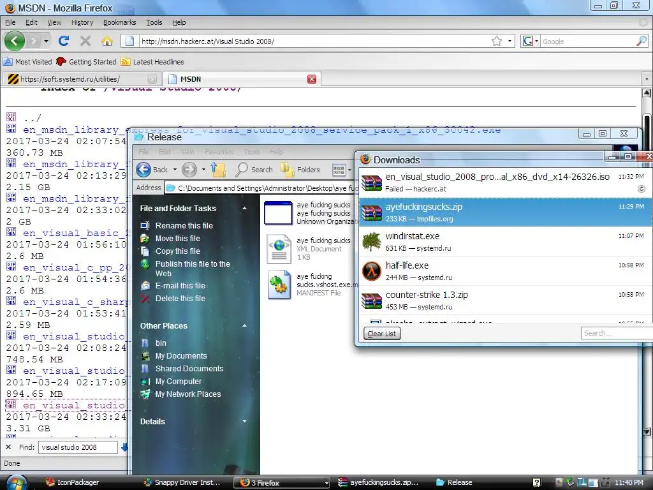Open the History menu in Firefox

tap(82, 22)
